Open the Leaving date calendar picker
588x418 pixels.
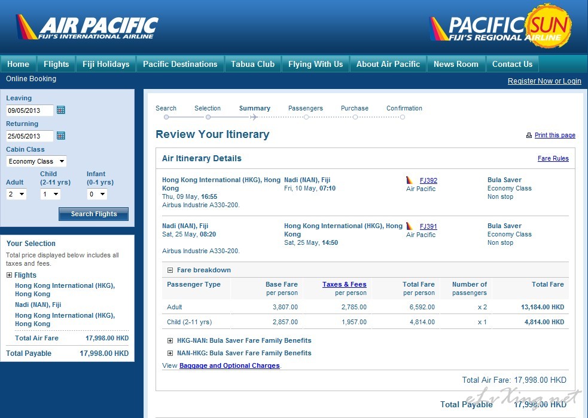[61, 110]
